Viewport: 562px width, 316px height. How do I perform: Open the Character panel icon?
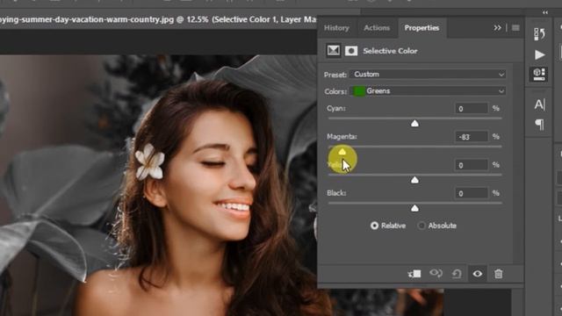click(539, 104)
